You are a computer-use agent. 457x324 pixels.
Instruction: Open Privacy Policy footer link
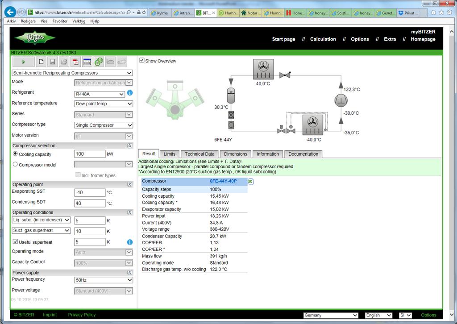tap(82, 315)
